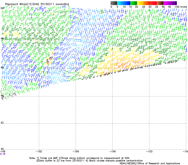Screen dimensions: 188x165
Task: Click the legend tick label 10
Action: pyautogui.click(x=124, y=7)
